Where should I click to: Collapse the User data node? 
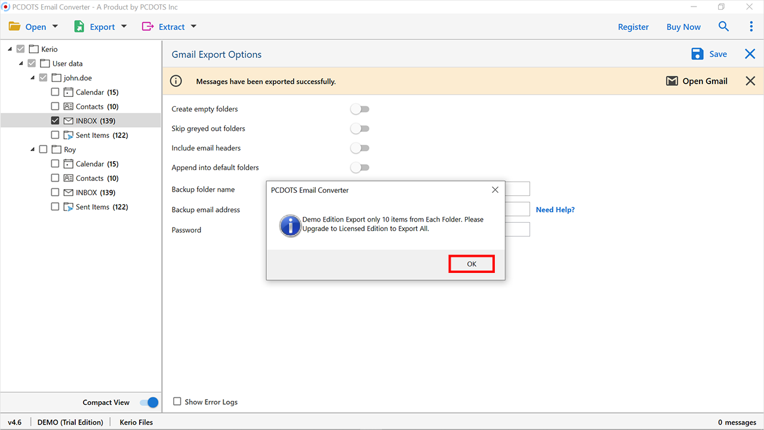21,63
